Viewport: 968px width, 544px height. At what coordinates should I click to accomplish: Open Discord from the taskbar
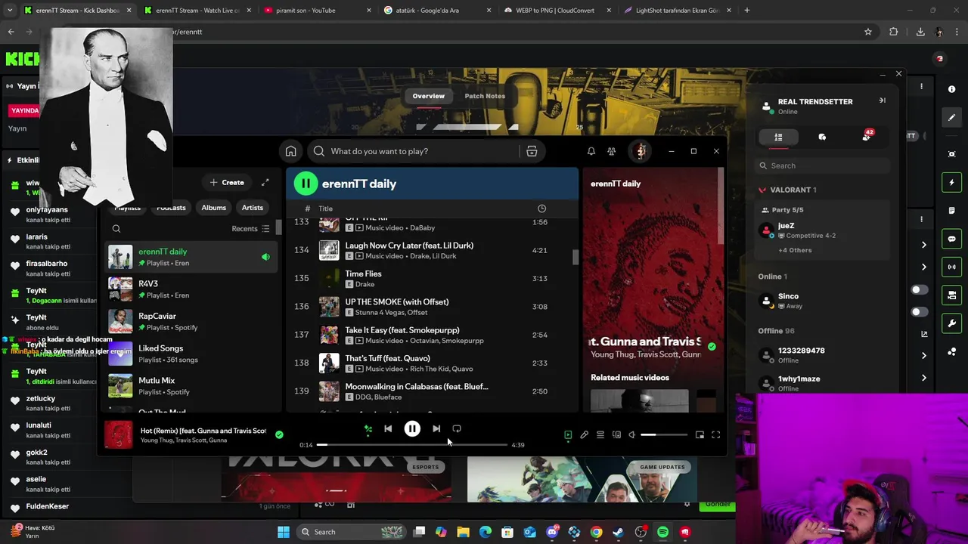pos(552,532)
